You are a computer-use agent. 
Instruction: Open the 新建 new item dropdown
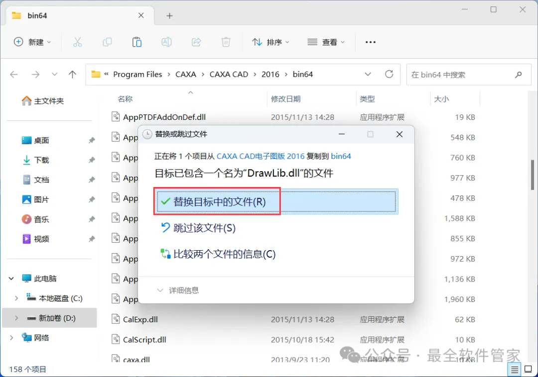[x=32, y=42]
